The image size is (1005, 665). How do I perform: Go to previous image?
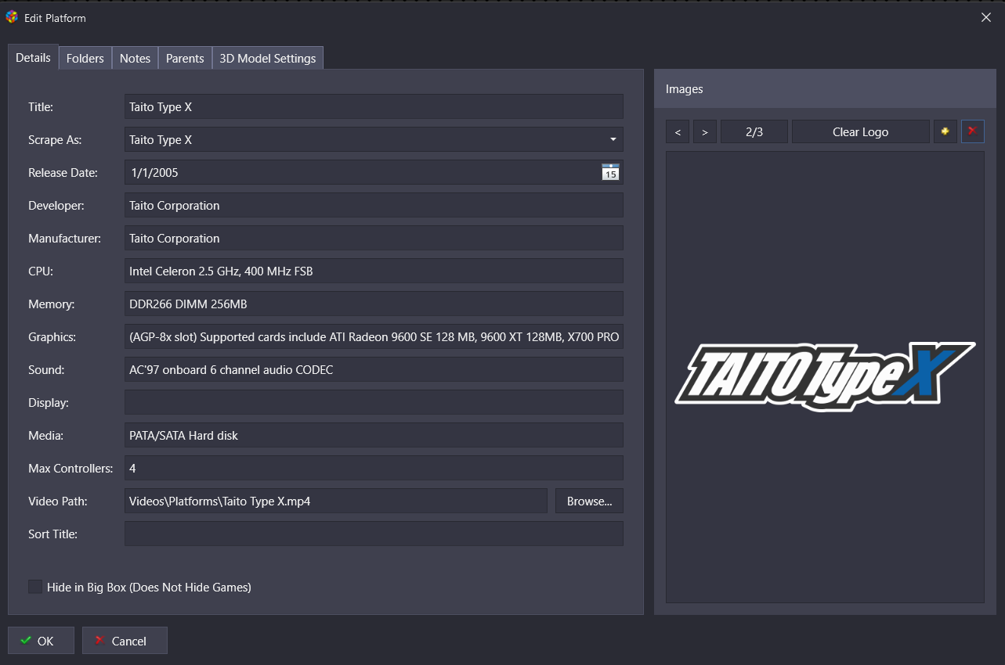point(678,131)
